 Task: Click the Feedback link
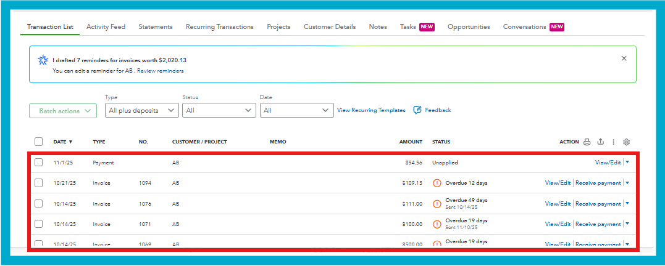[x=438, y=110]
